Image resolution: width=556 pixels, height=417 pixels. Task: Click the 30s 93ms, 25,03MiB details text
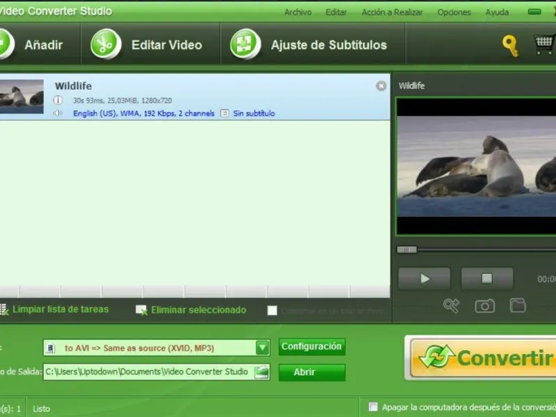coord(122,101)
